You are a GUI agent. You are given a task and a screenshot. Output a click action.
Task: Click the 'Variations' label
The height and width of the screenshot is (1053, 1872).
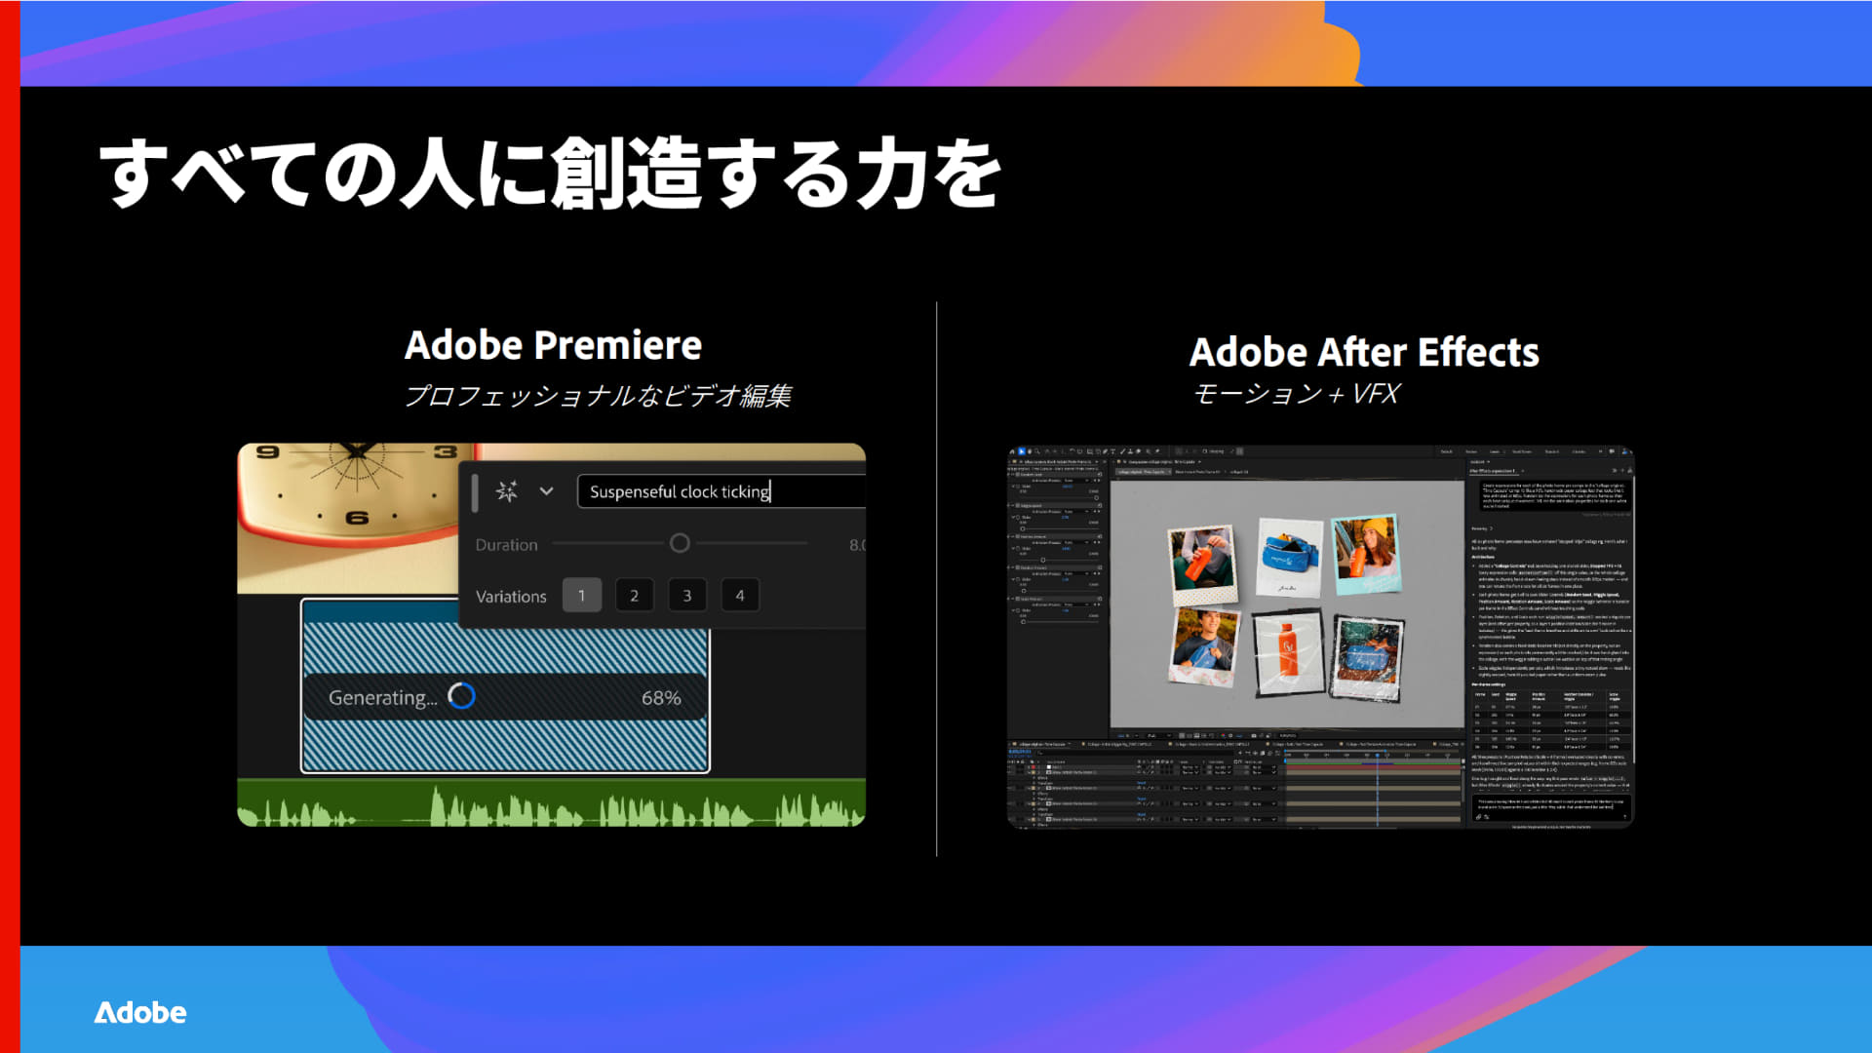[x=511, y=597]
